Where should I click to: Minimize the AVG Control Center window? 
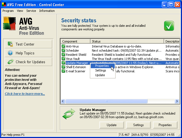[164, 5]
